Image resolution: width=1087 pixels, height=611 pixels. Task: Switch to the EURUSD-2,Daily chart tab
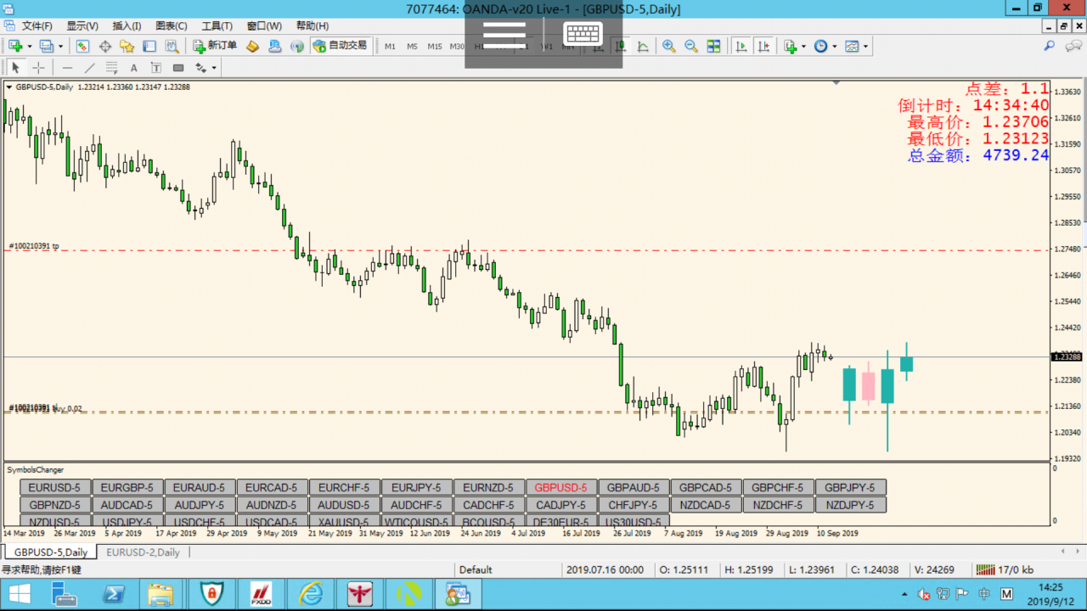point(143,552)
